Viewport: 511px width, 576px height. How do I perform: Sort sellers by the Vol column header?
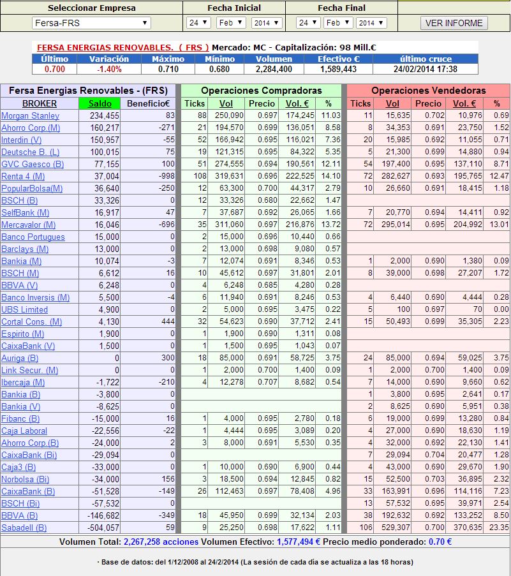392,103
